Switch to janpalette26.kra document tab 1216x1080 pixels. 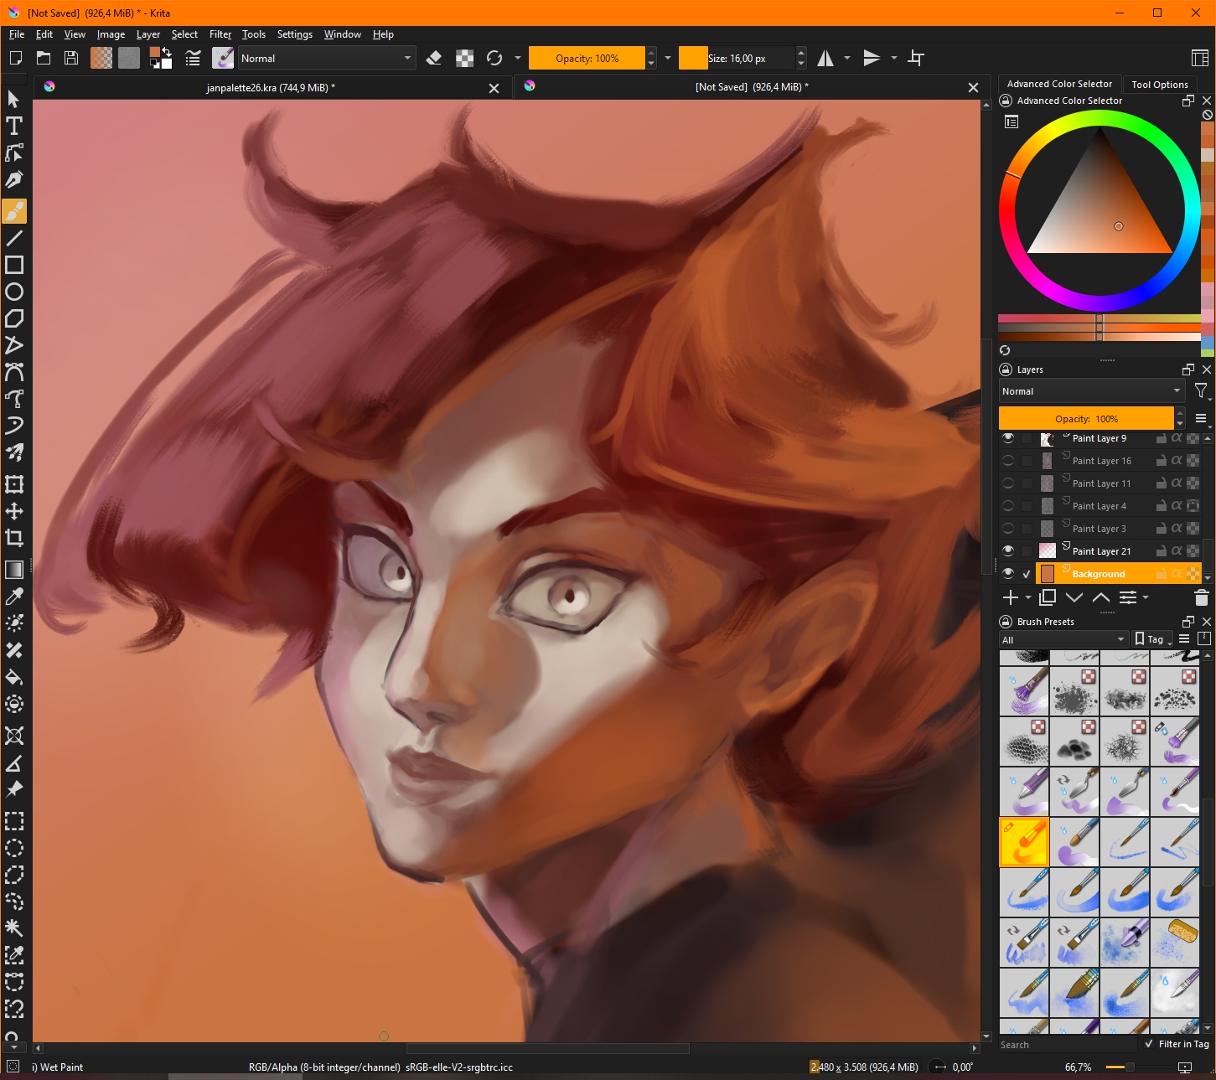pyautogui.click(x=270, y=88)
